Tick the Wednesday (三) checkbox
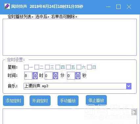This screenshot has height=124, width=140. (47, 67)
